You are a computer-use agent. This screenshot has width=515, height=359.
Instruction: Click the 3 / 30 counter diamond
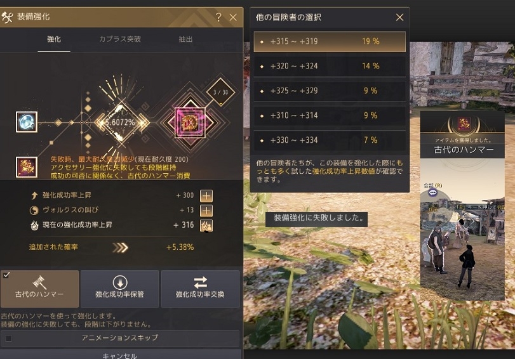[220, 92]
